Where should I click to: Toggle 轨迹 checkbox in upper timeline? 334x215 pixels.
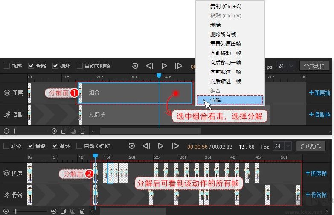(6, 66)
